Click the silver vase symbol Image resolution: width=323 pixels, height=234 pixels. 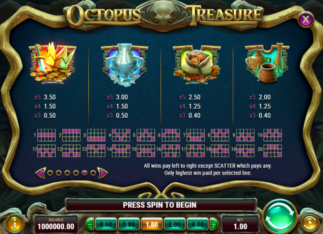click(x=125, y=64)
